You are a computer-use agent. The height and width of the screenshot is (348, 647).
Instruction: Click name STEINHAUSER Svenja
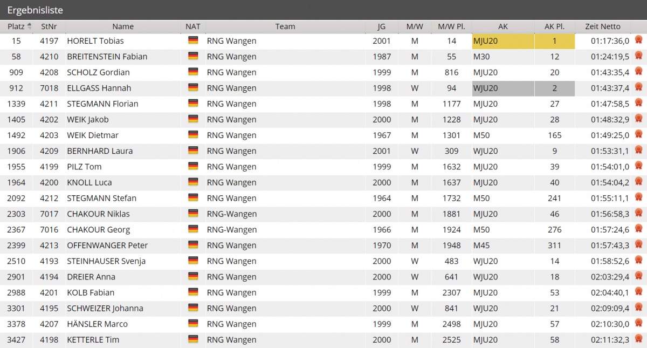point(106,261)
